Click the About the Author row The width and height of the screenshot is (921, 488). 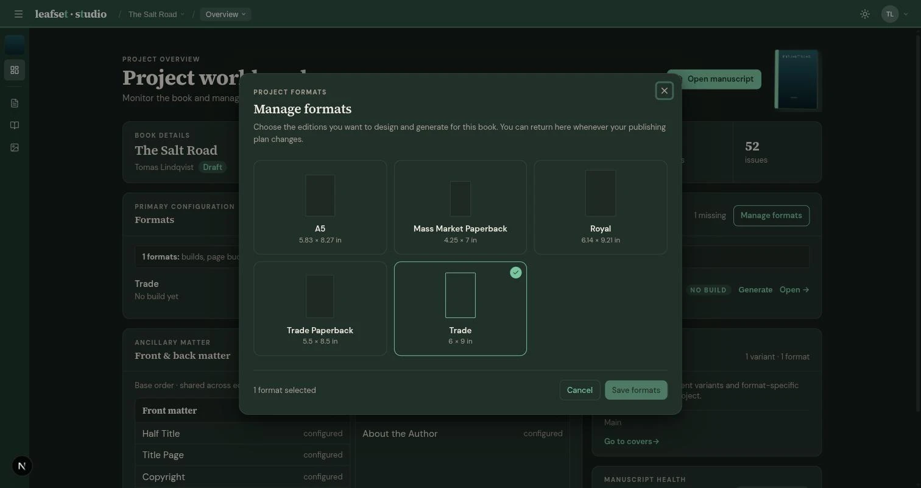[x=462, y=434]
